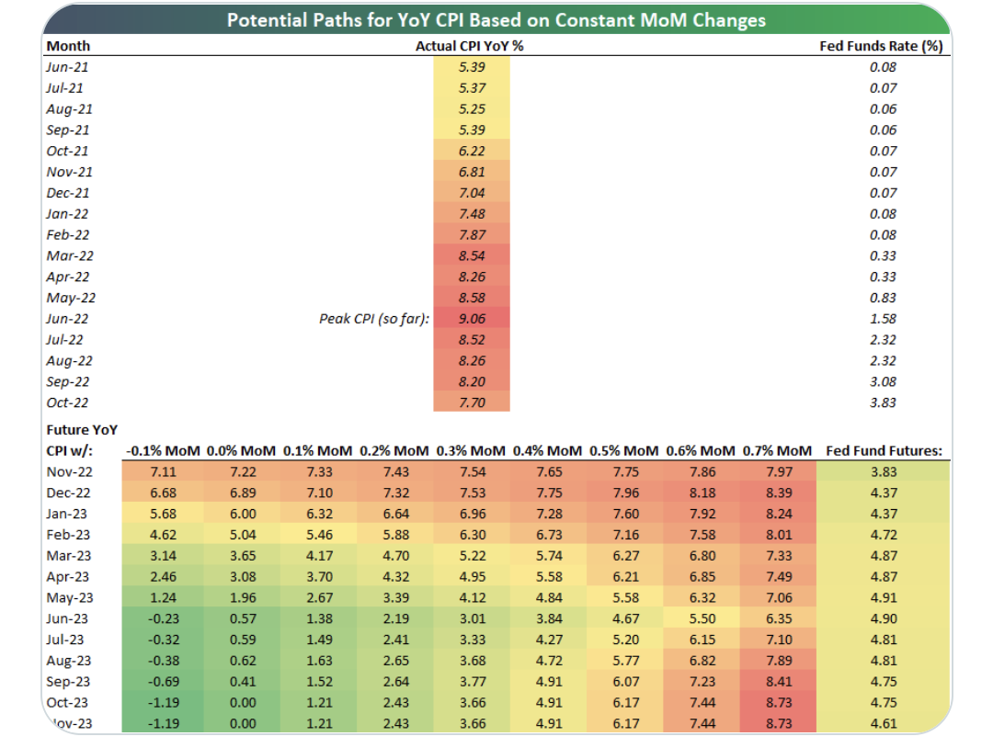Select the 'Peak CPI (so far):' label

point(375,319)
